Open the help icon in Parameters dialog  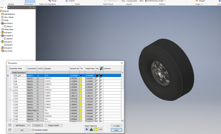click(x=10, y=130)
